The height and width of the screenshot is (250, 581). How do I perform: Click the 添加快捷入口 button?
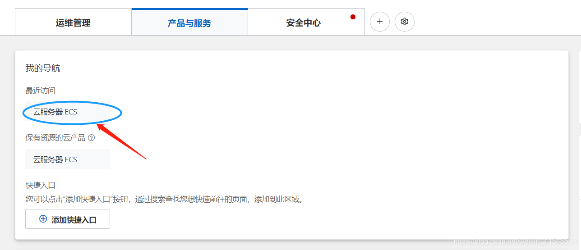tap(68, 219)
